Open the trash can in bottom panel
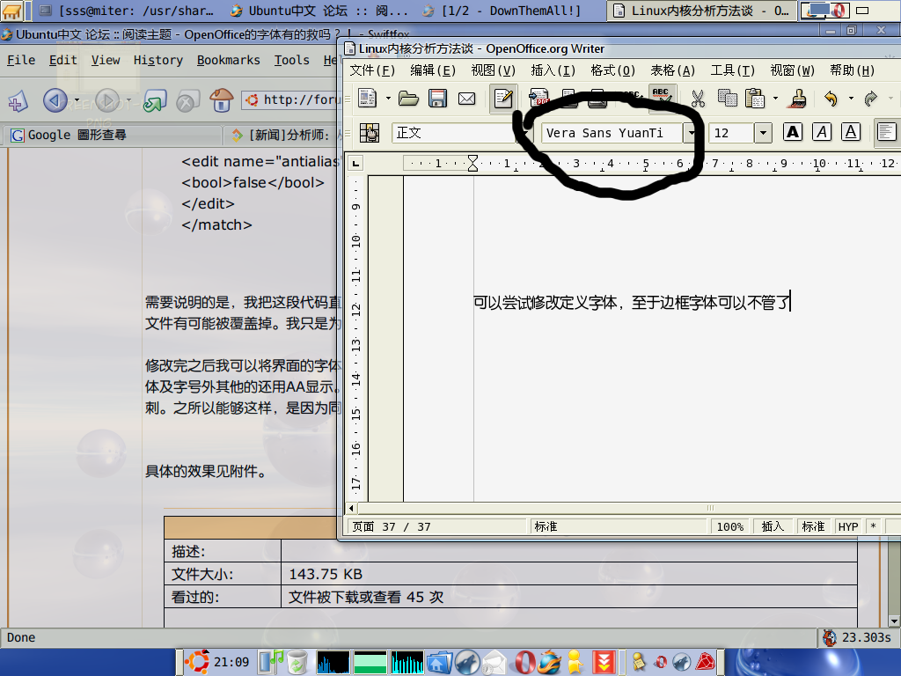Image resolution: width=901 pixels, height=676 pixels. [x=297, y=662]
